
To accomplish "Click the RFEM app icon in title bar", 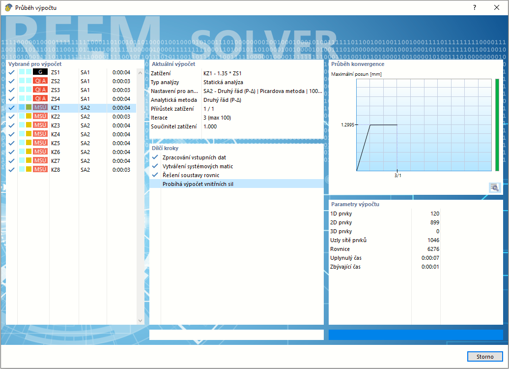I will 8,7.
